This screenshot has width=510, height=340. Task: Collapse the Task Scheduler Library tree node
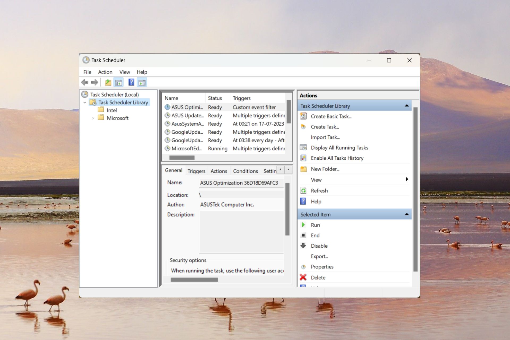pos(84,103)
